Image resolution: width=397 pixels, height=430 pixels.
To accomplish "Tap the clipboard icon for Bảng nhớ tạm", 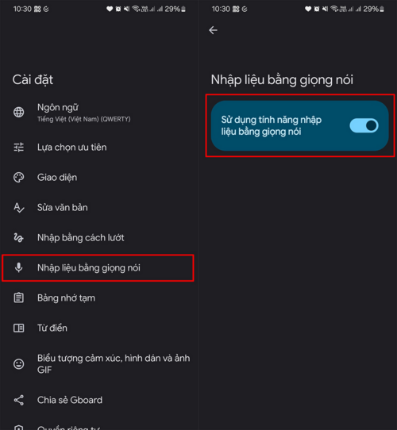I will (19, 298).
